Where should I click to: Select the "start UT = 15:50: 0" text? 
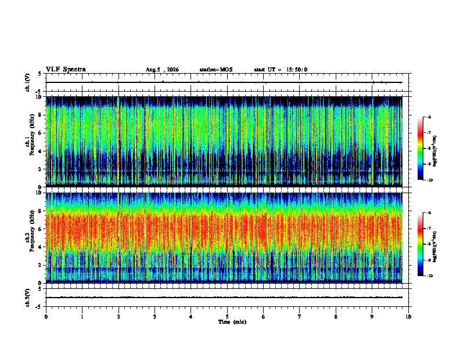click(281, 70)
